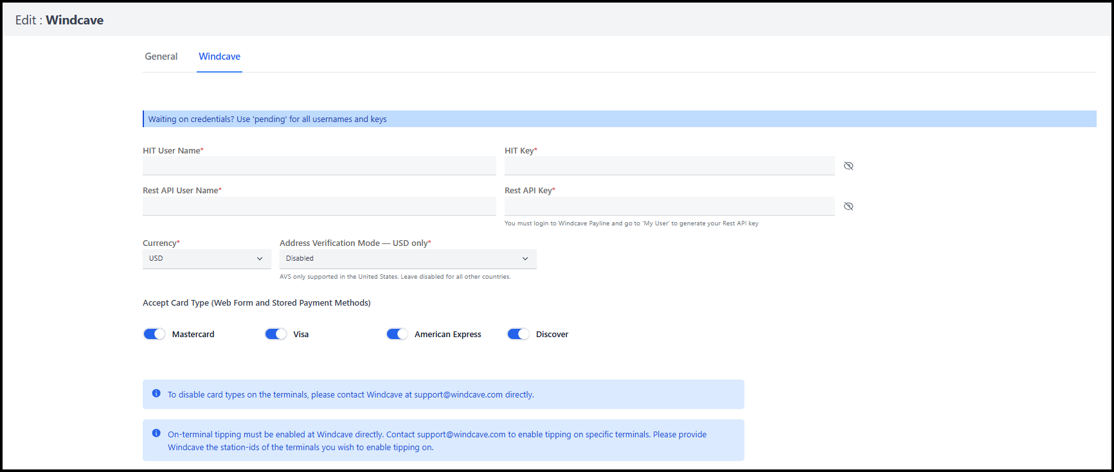Click the Address Verification chevron arrow
Screen dimensions: 1114x472
(525, 259)
